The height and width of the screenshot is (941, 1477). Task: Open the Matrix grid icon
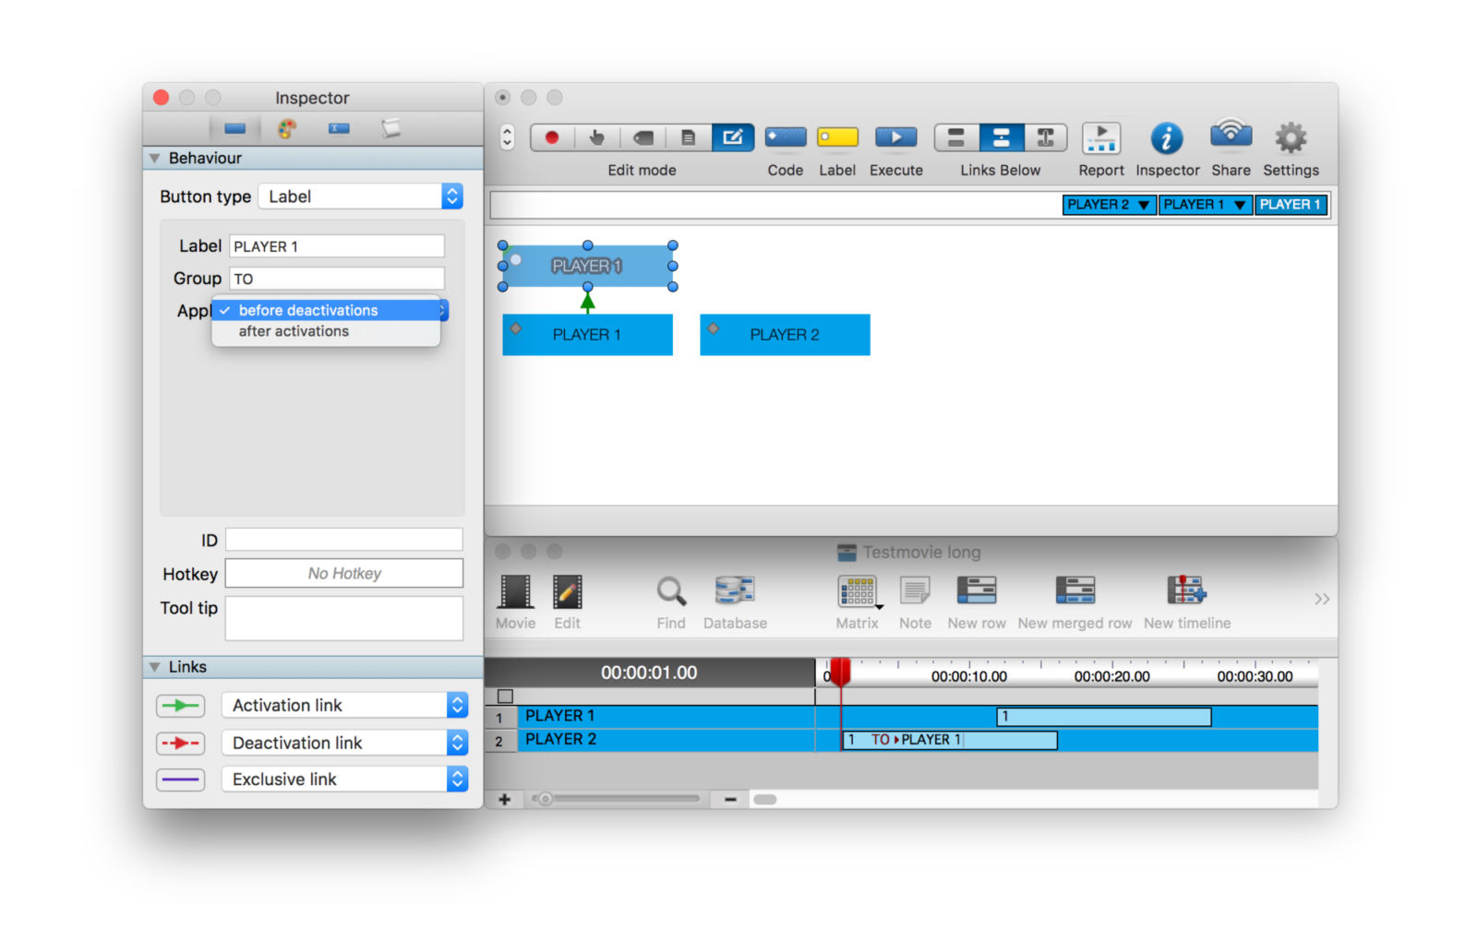point(858,591)
